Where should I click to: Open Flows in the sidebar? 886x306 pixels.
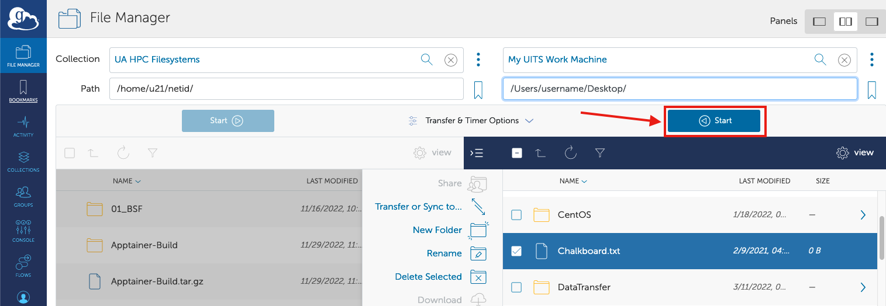pos(23,267)
